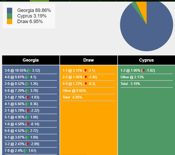
Task: Select the Cyprus column header
Action: point(146,60)
